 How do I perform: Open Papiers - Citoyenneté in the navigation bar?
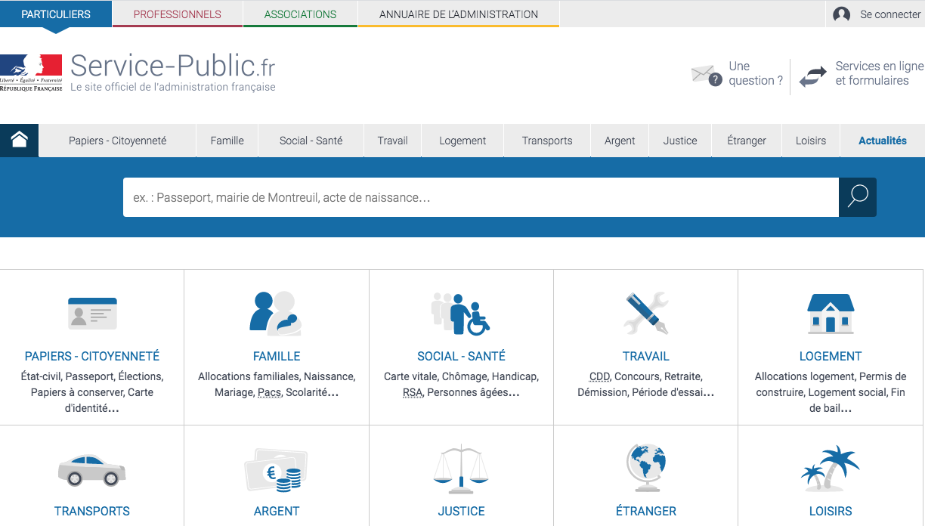point(118,141)
